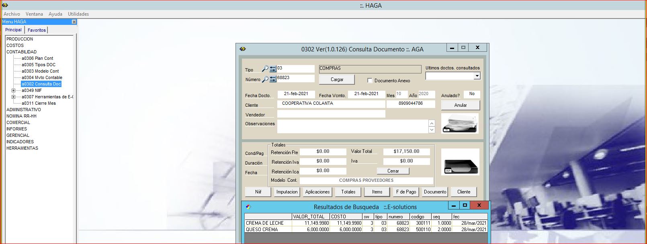Image resolution: width=647 pixels, height=244 pixels.
Task: Click the Cargar button
Action: [337, 79]
